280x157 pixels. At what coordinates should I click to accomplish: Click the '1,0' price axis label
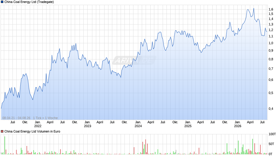(271, 43)
